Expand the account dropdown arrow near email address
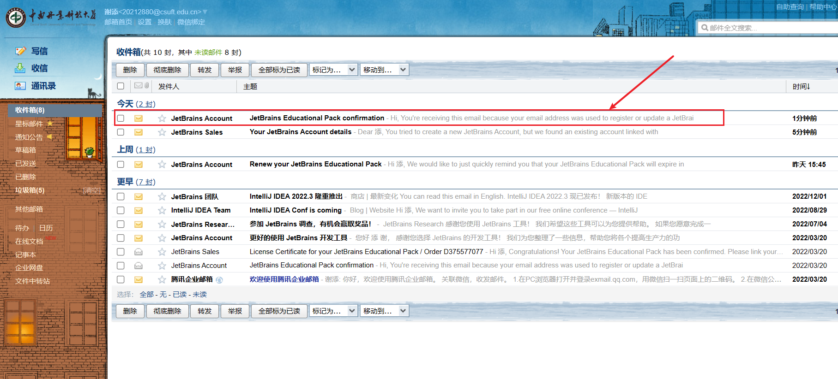Screen dimensions: 838x379 (205, 12)
